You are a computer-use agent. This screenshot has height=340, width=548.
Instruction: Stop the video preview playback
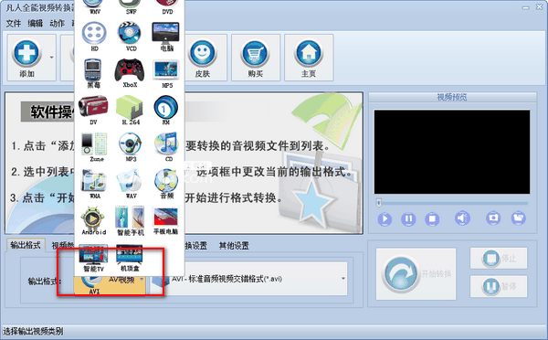[432, 219]
